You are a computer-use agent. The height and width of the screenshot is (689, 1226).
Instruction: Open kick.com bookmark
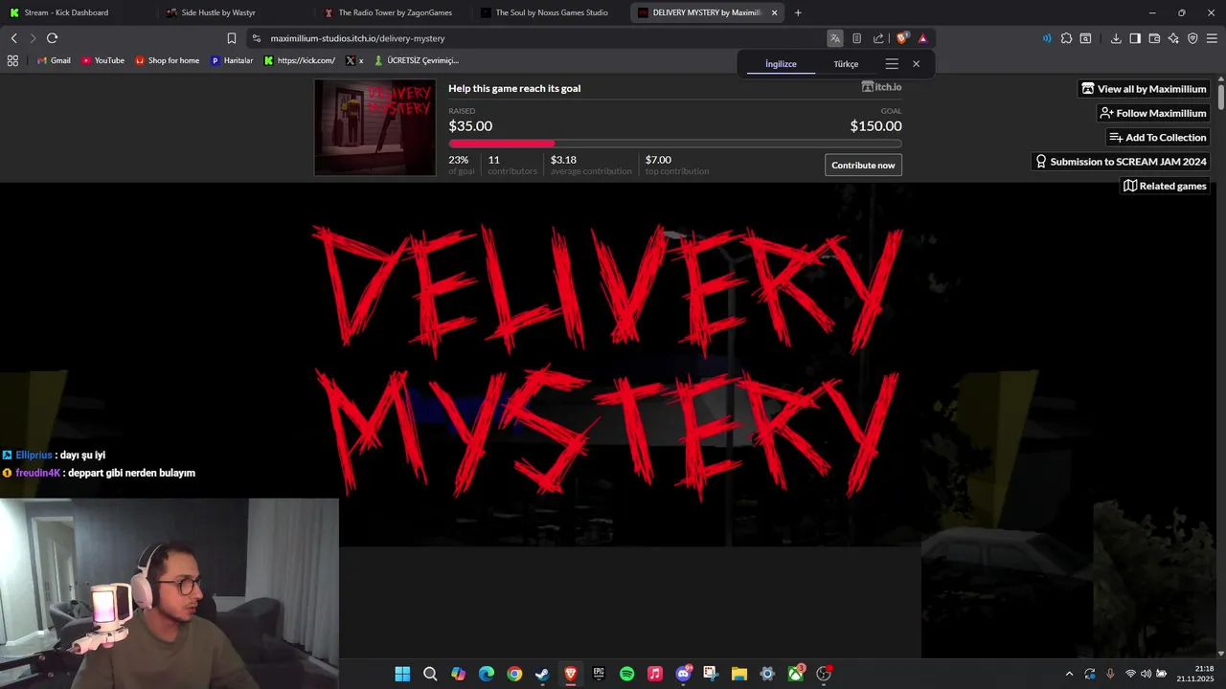[x=300, y=60]
